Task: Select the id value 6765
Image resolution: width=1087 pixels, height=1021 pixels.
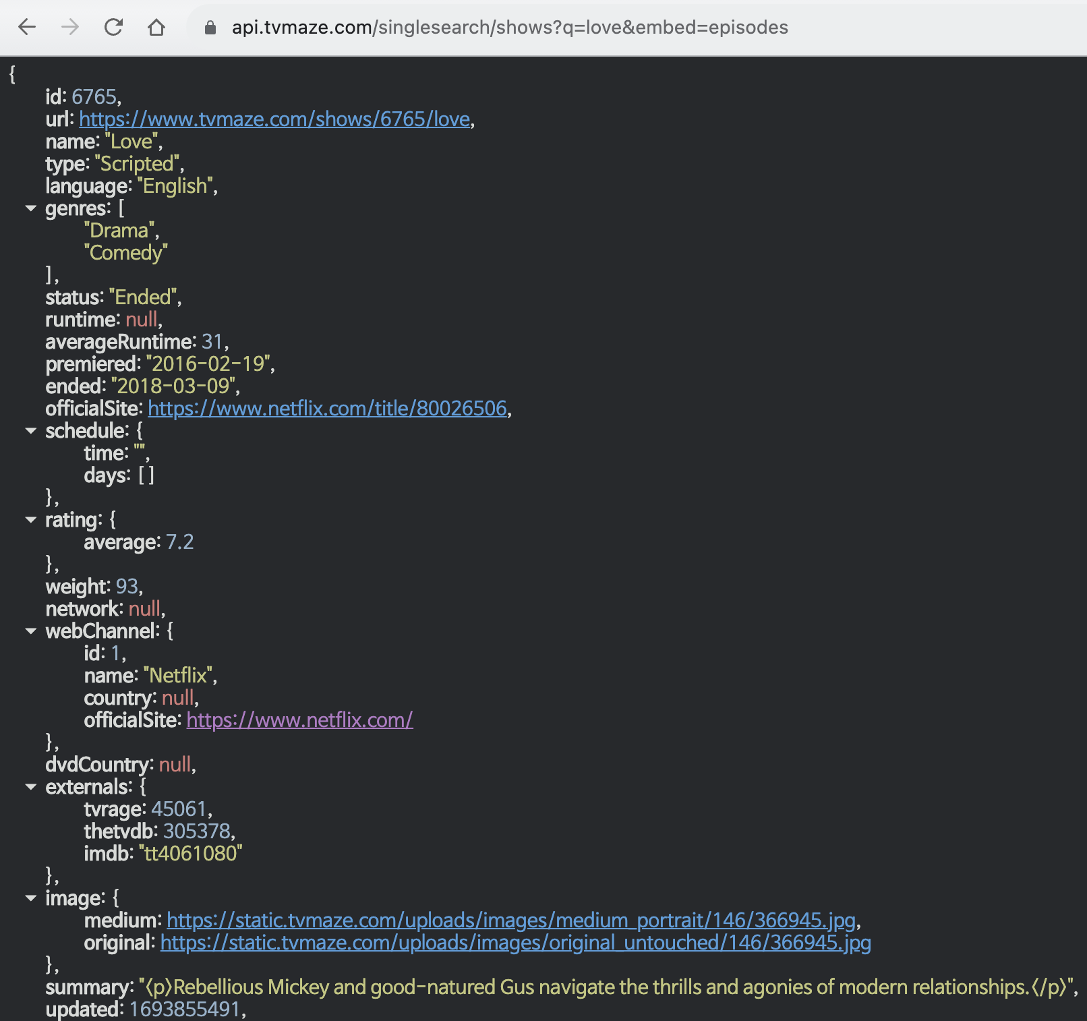Action: 94,97
